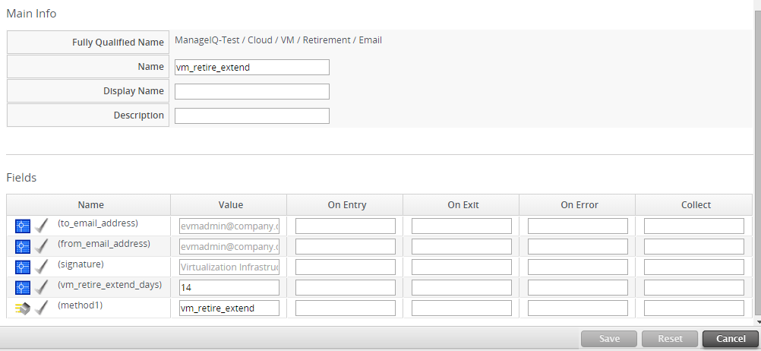Edit the vm_retire_extend_days value field
Image resolution: width=761 pixels, height=351 pixels.
click(x=229, y=287)
